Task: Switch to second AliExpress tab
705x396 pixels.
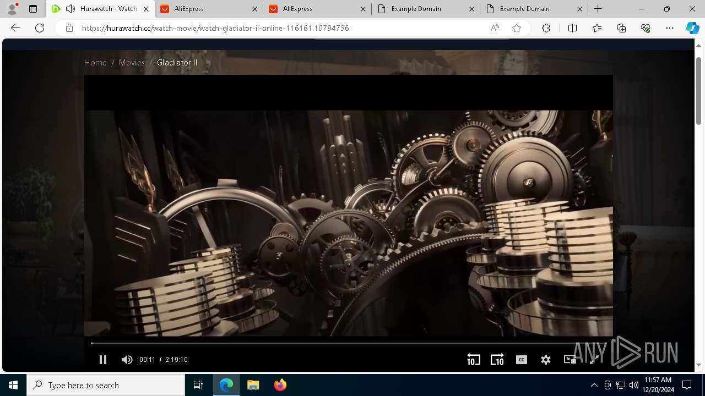Action: 317,9
